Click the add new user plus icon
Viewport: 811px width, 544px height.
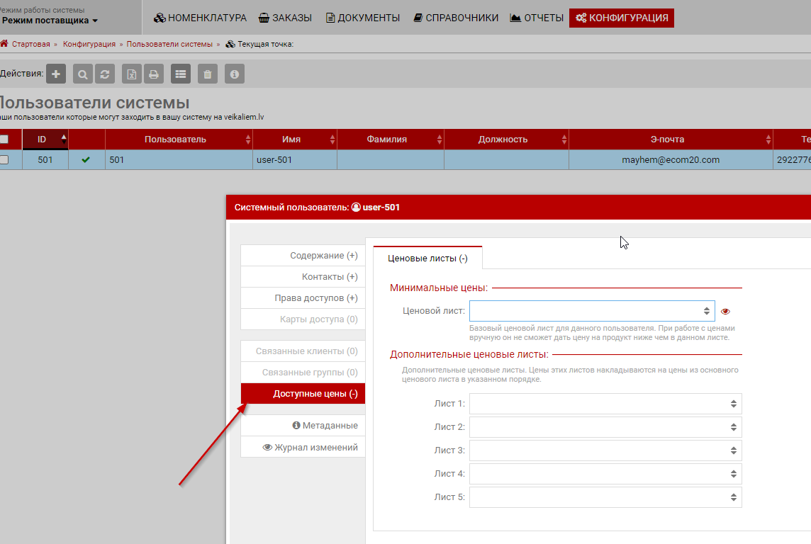[57, 74]
